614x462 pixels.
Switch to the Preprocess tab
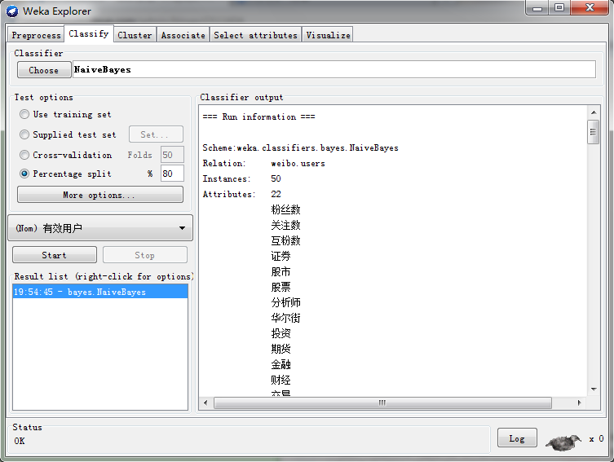tap(36, 35)
